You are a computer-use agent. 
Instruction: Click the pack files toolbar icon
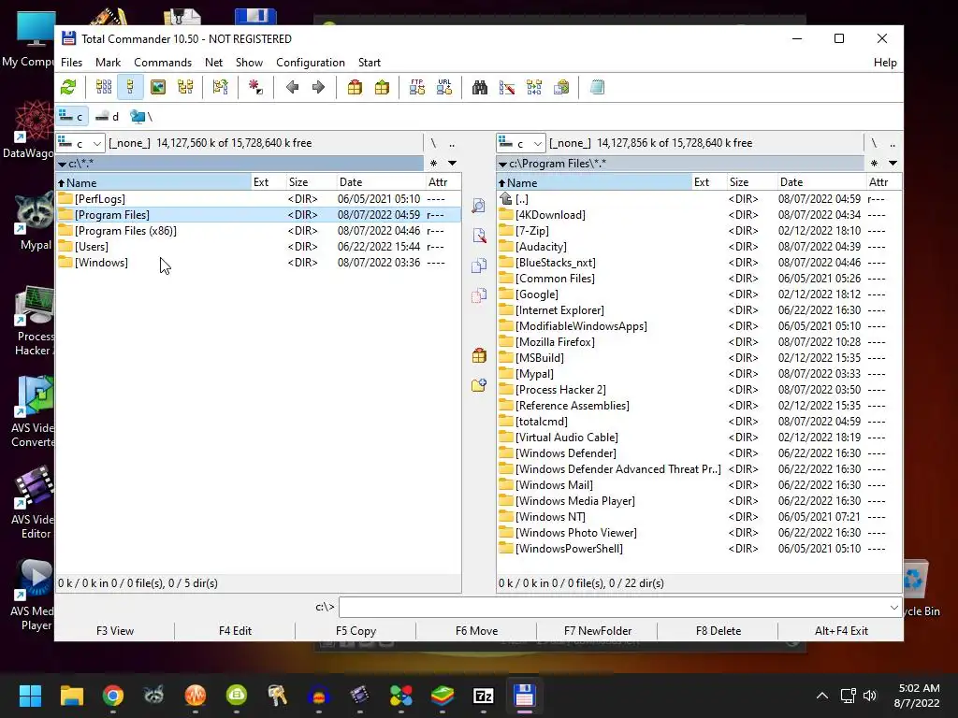[x=355, y=87]
